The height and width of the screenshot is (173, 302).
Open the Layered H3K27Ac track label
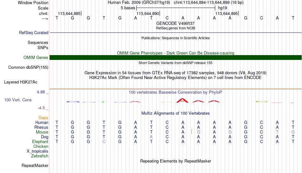pos(21,82)
